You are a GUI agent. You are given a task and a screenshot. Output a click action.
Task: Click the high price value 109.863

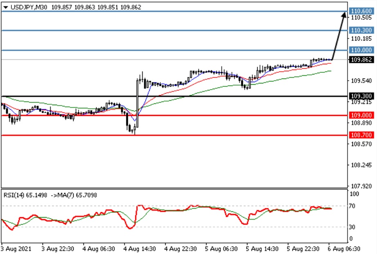(85, 7)
